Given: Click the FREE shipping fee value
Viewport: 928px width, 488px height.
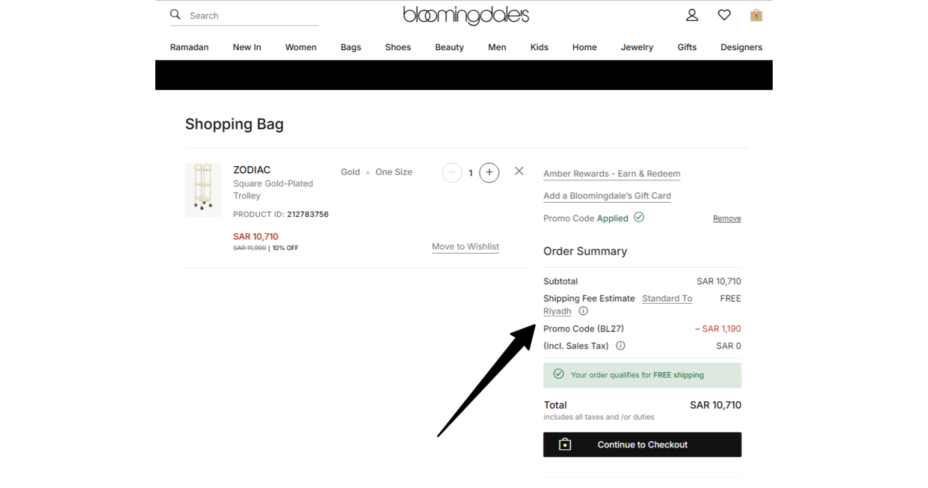Looking at the screenshot, I should click(x=731, y=298).
